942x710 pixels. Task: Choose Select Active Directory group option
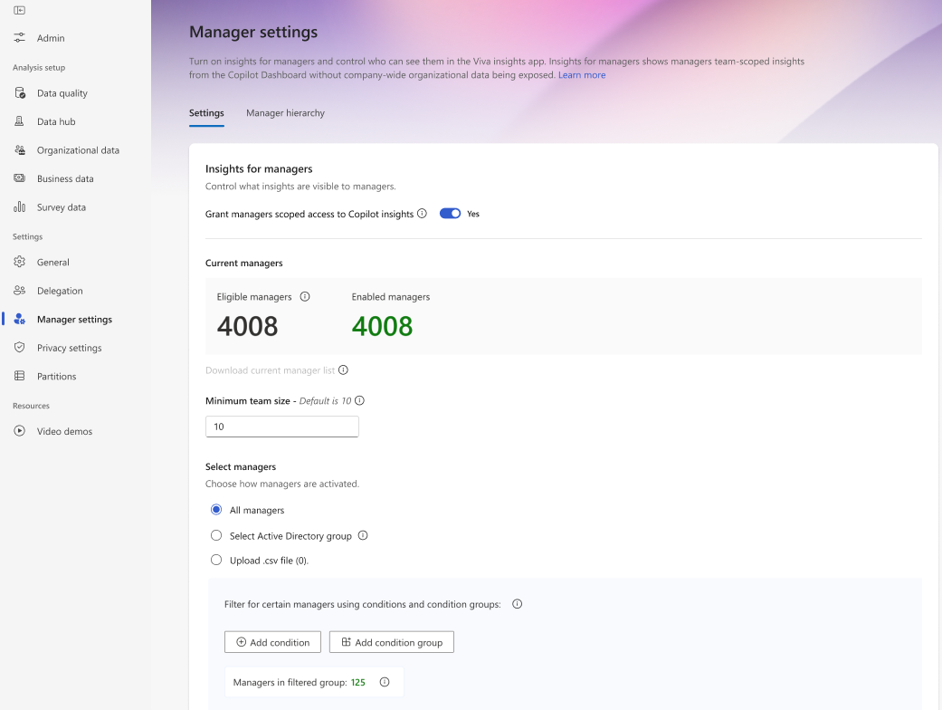pos(216,535)
